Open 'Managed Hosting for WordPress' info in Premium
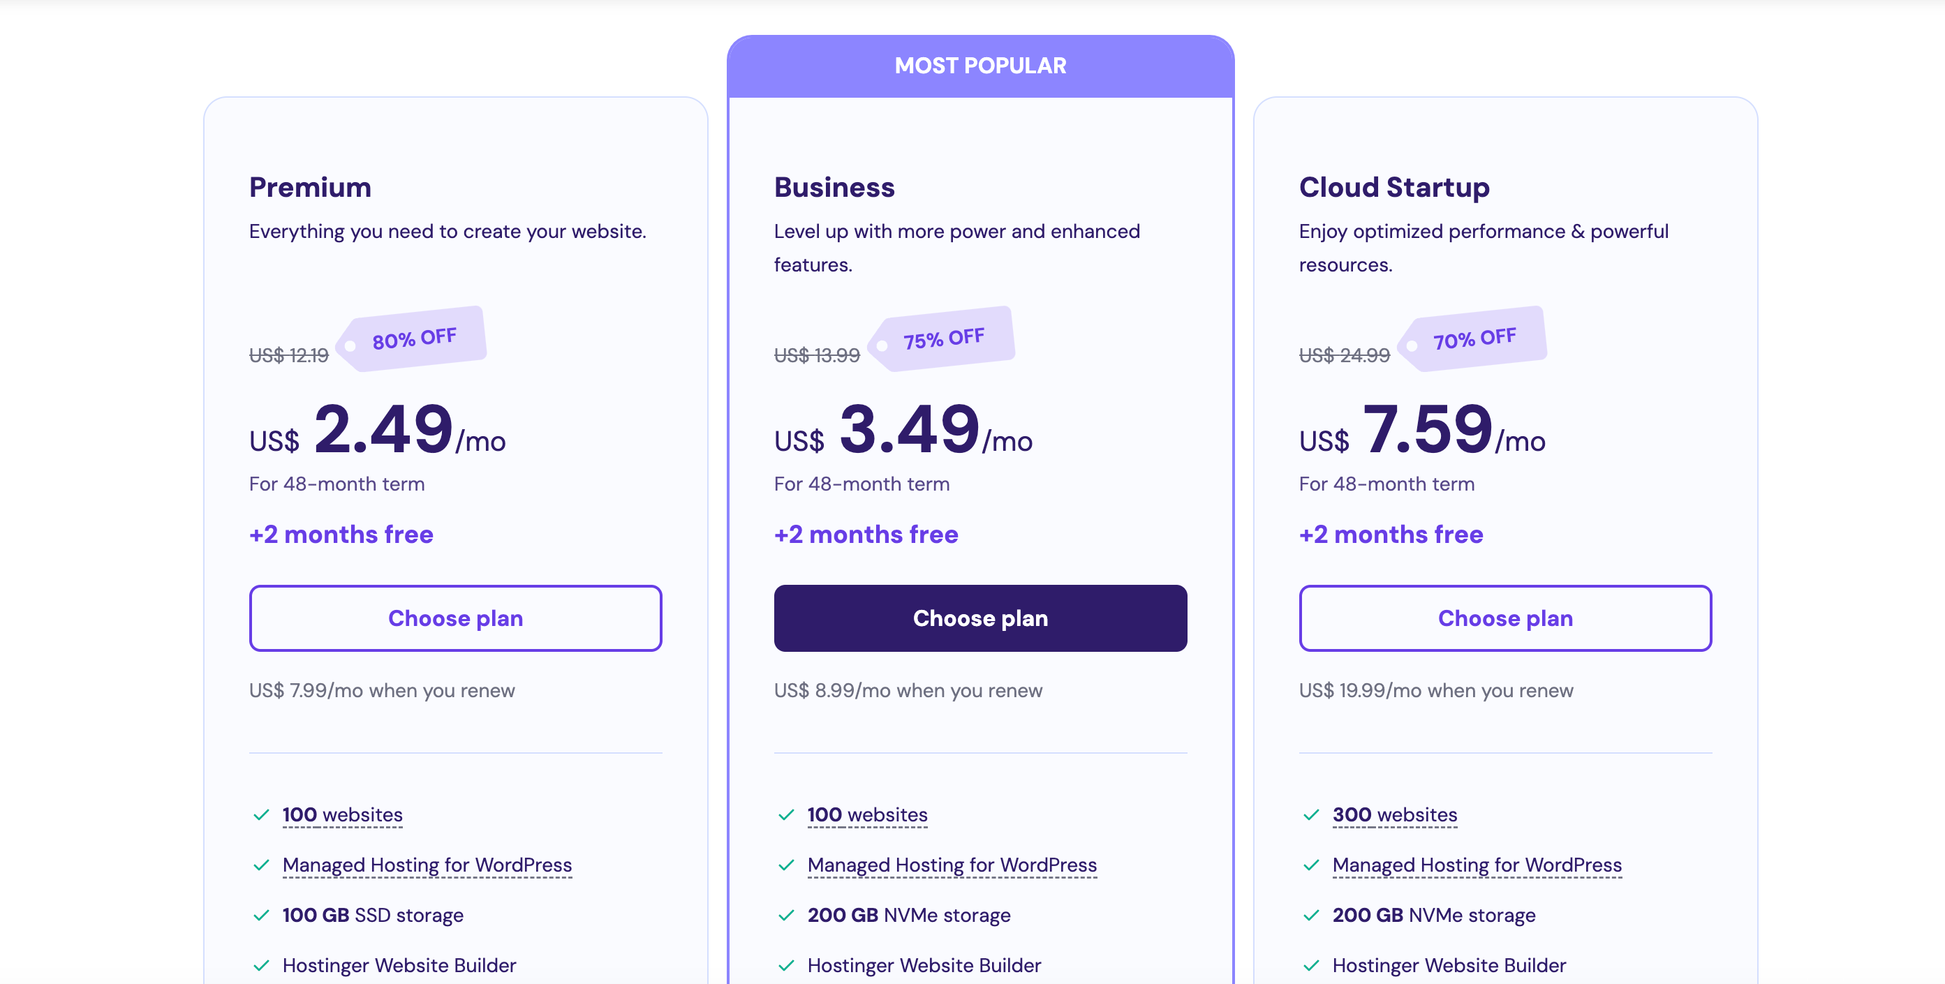This screenshot has width=1945, height=984. [427, 865]
